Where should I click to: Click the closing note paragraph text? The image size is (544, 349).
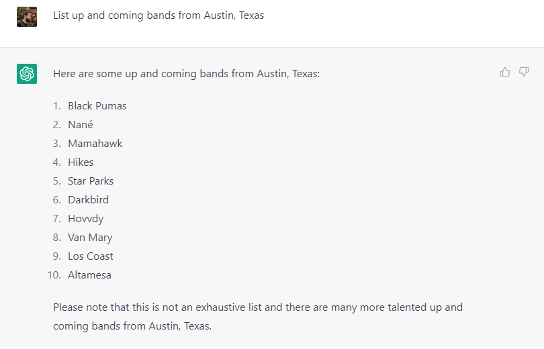click(x=258, y=316)
